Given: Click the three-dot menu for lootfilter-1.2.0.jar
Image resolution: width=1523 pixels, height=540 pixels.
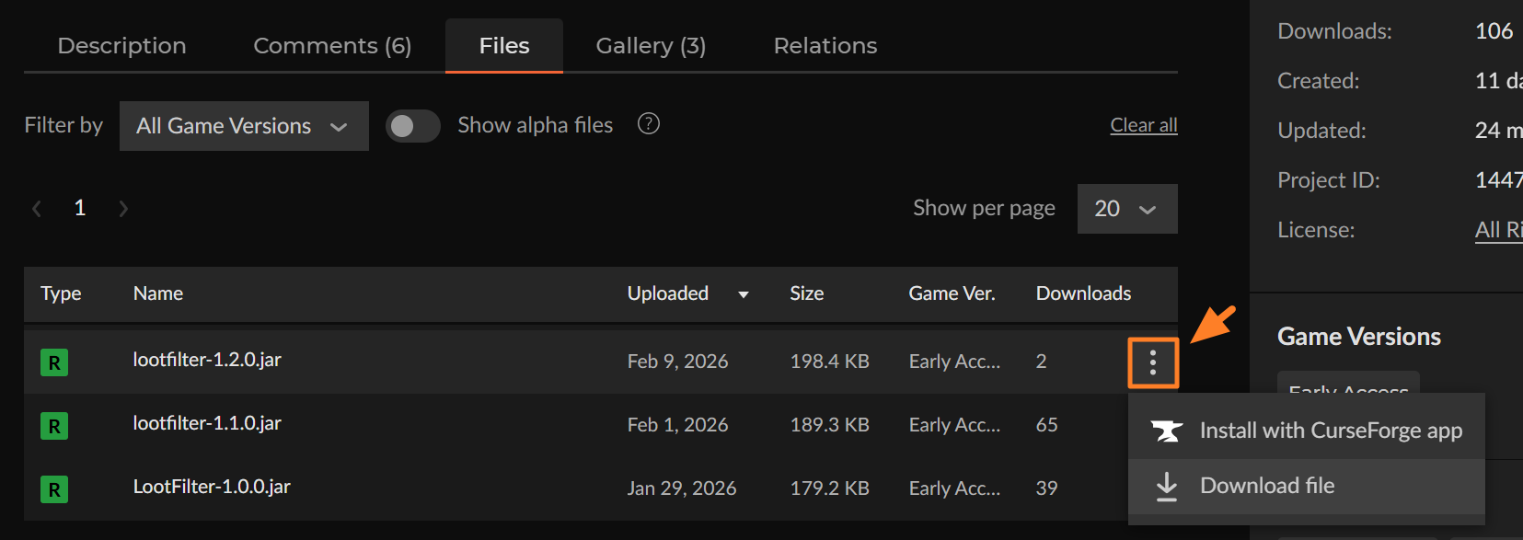Looking at the screenshot, I should (1152, 362).
